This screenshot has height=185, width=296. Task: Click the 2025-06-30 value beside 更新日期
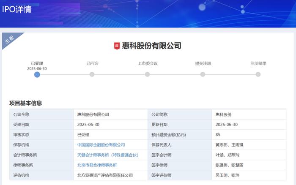[227, 125]
